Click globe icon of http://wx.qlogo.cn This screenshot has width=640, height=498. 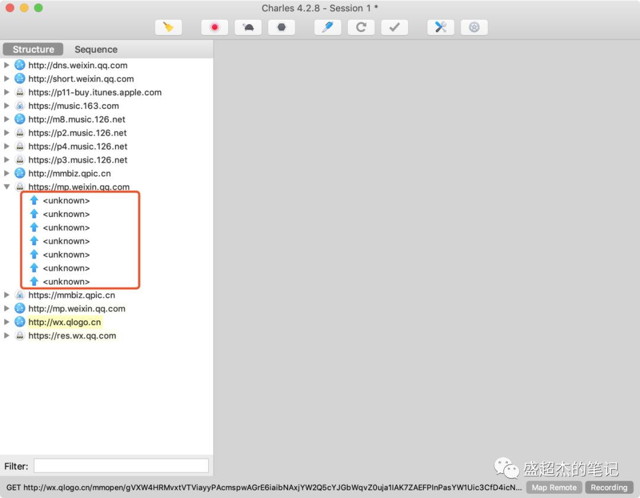tap(20, 322)
